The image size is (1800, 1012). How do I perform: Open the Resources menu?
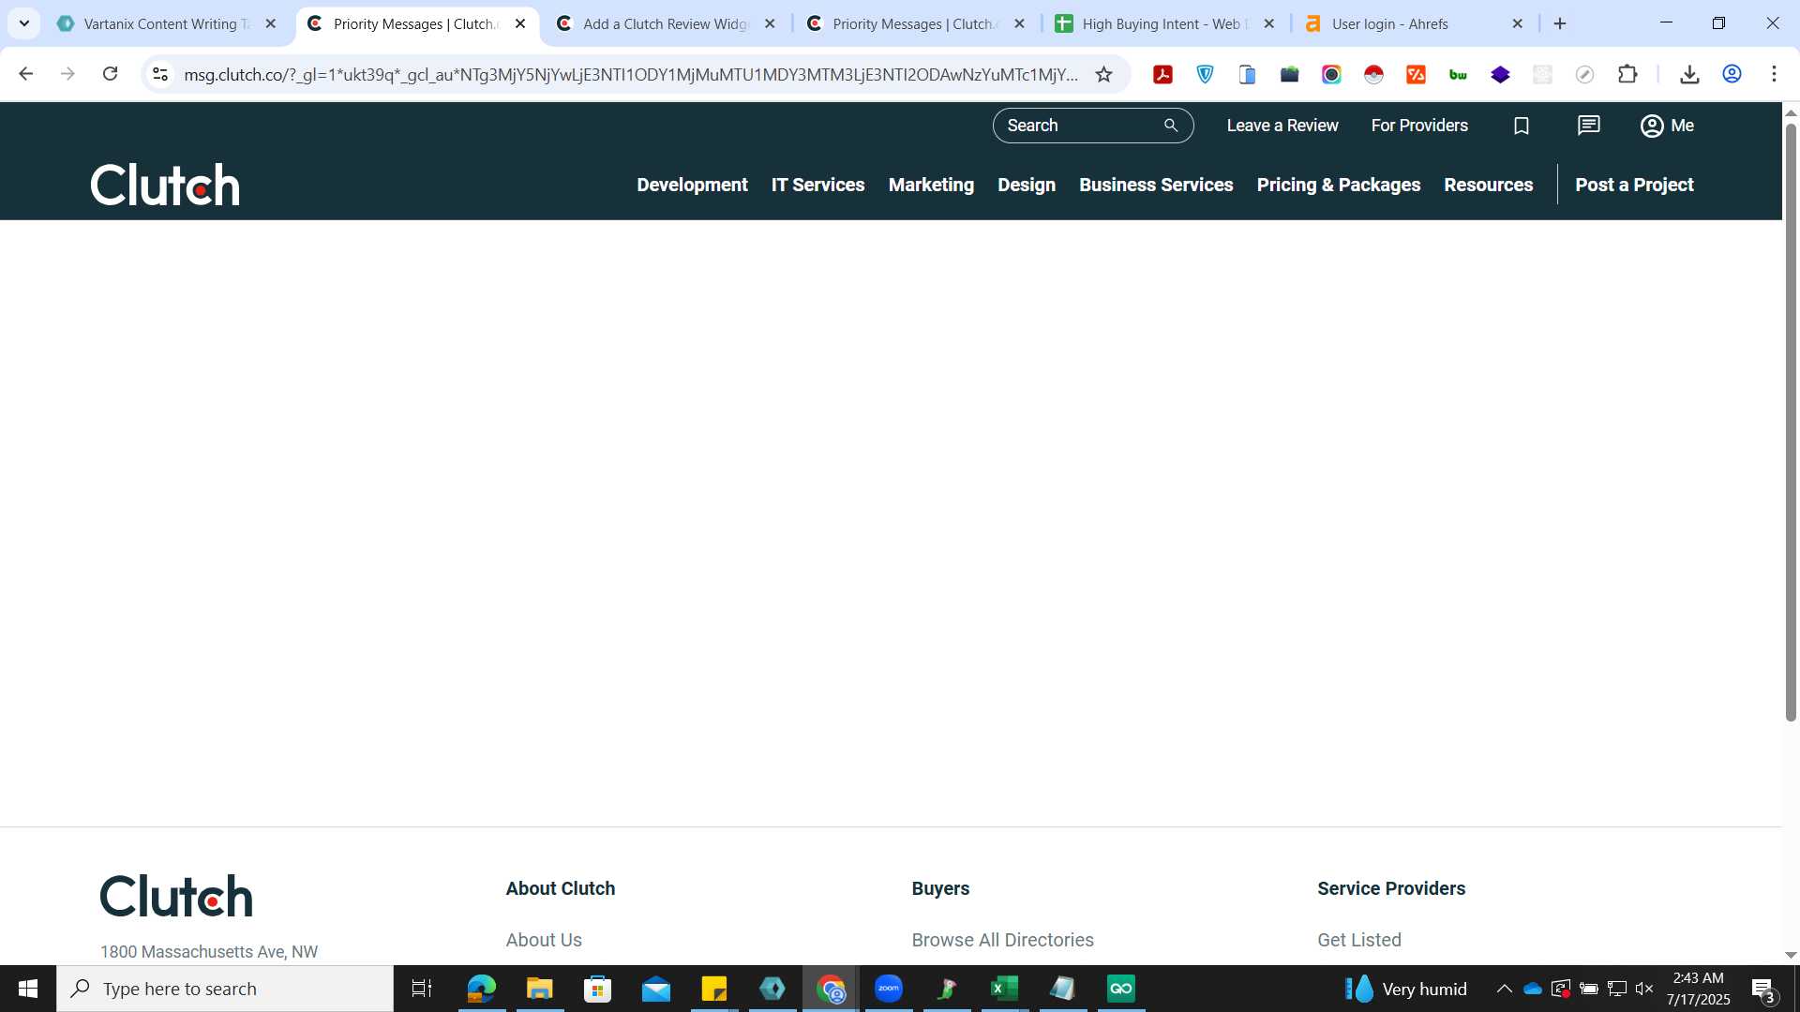click(1488, 185)
